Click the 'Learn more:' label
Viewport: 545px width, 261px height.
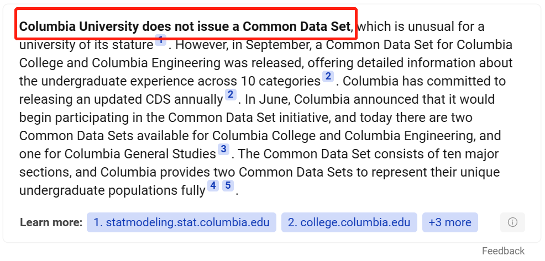point(51,222)
